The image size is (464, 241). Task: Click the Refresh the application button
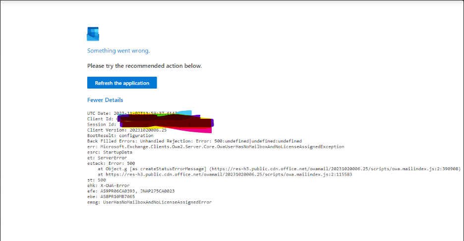click(122, 83)
